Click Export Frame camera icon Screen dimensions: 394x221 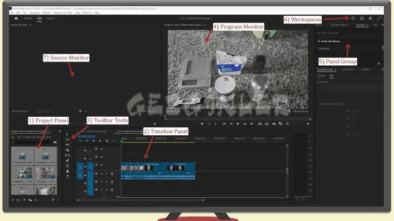click(274, 123)
